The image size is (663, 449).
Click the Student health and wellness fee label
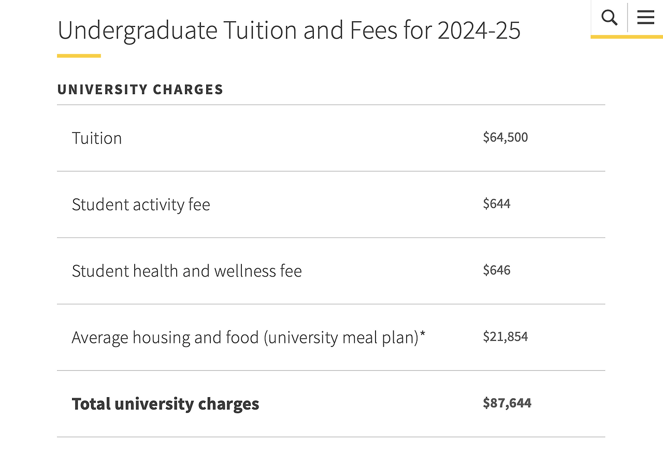pyautogui.click(x=186, y=271)
